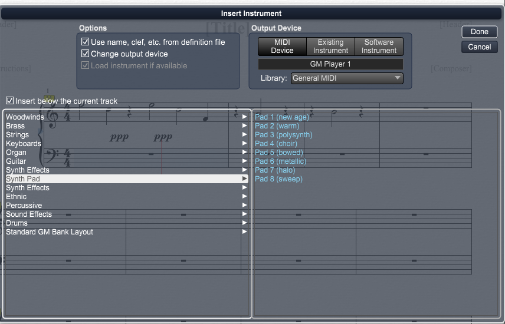Expand the Brass category arrow

click(x=244, y=126)
